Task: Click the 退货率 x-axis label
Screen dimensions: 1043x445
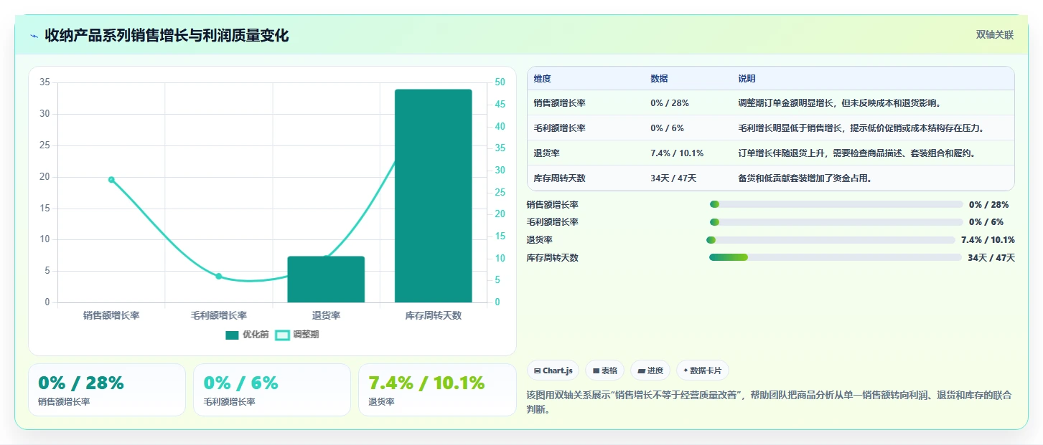Action: [x=326, y=315]
